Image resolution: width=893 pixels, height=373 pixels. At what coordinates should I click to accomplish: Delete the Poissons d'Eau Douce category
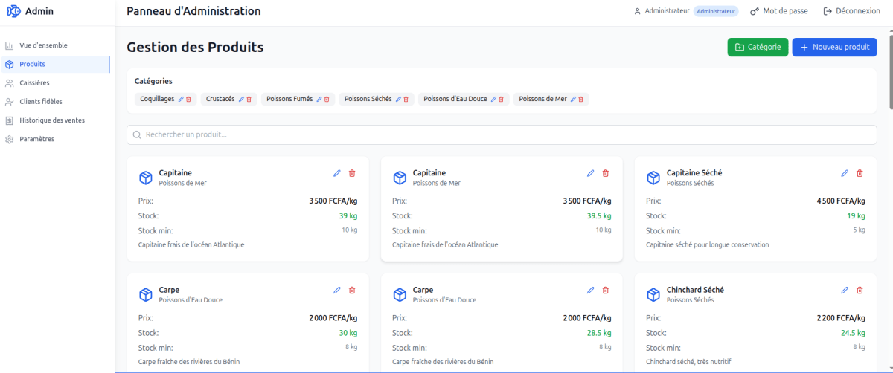501,99
